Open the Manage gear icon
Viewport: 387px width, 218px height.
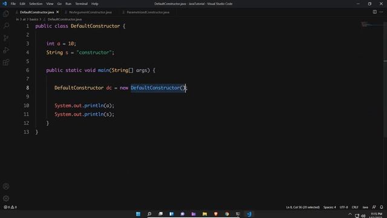point(6,198)
